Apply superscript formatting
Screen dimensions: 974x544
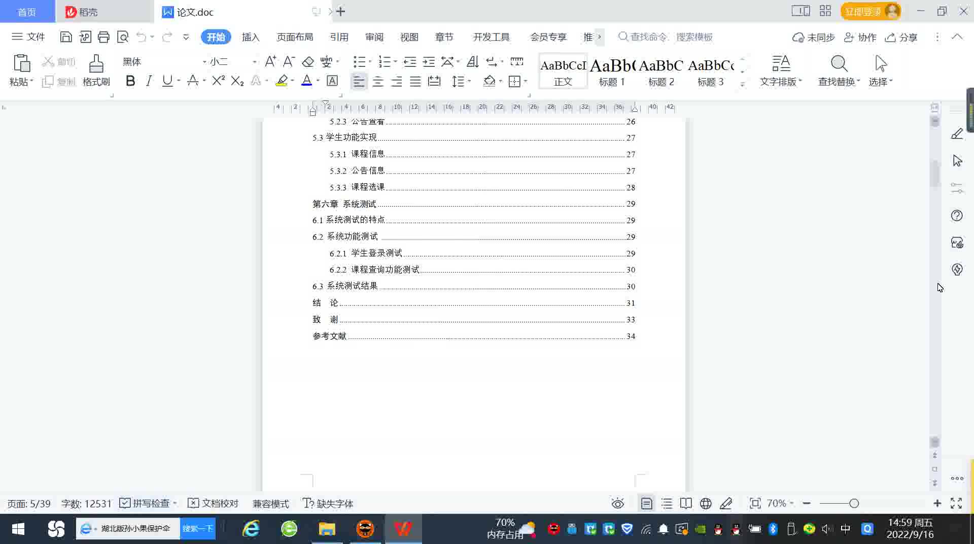point(218,81)
